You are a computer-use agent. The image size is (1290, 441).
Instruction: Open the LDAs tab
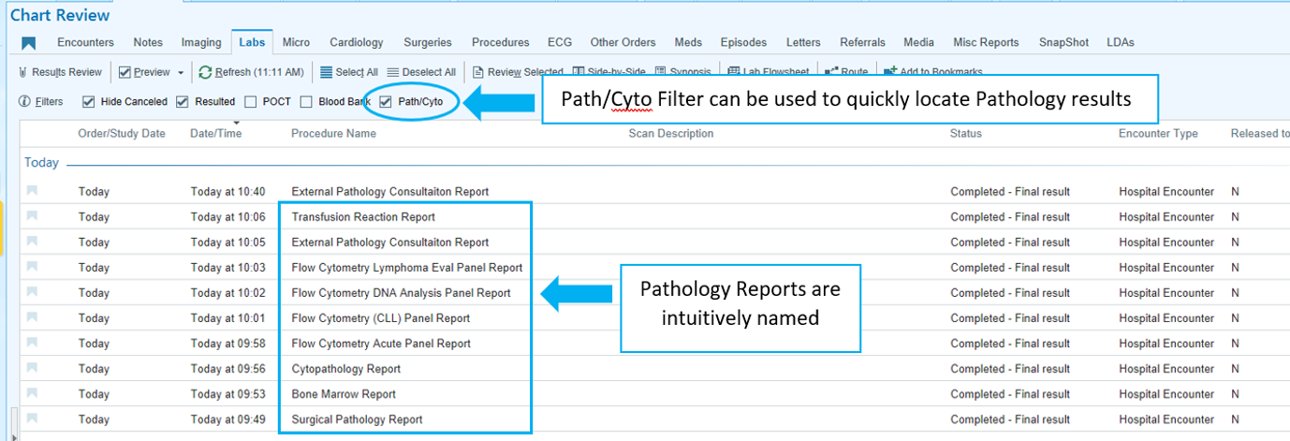(1120, 42)
